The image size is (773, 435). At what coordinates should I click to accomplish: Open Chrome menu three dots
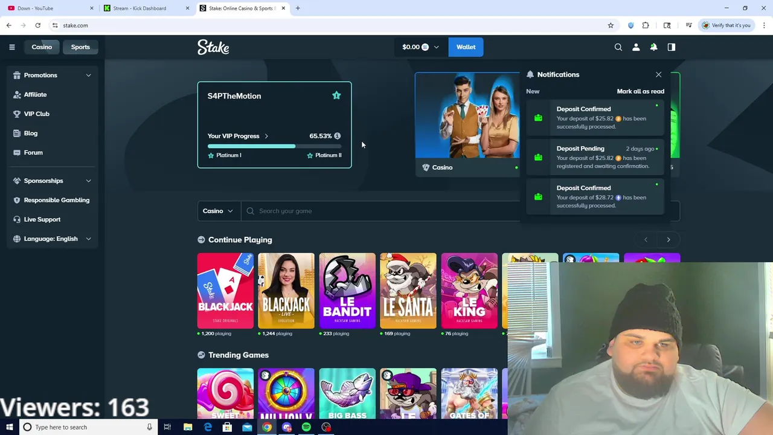pyautogui.click(x=764, y=25)
